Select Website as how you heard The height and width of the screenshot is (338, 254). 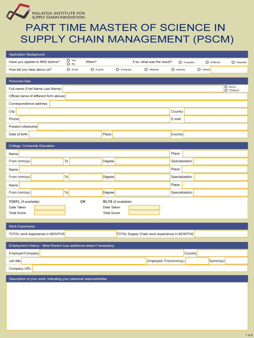[146, 70]
